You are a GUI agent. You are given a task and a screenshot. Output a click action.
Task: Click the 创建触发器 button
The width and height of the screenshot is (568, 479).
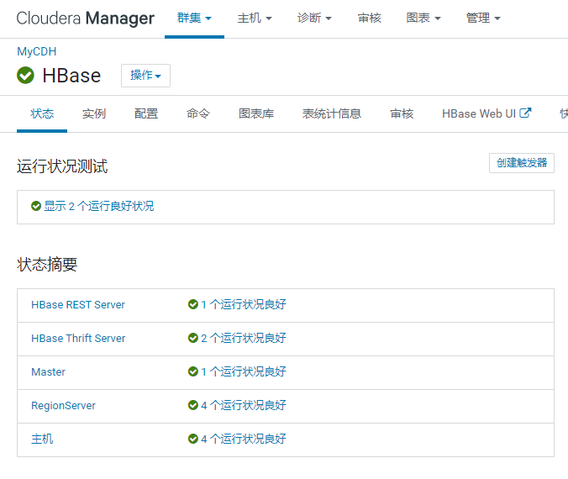(522, 163)
